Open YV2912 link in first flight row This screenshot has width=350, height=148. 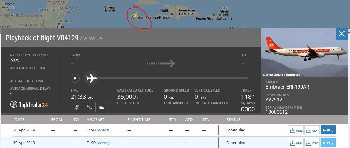click(x=103, y=131)
